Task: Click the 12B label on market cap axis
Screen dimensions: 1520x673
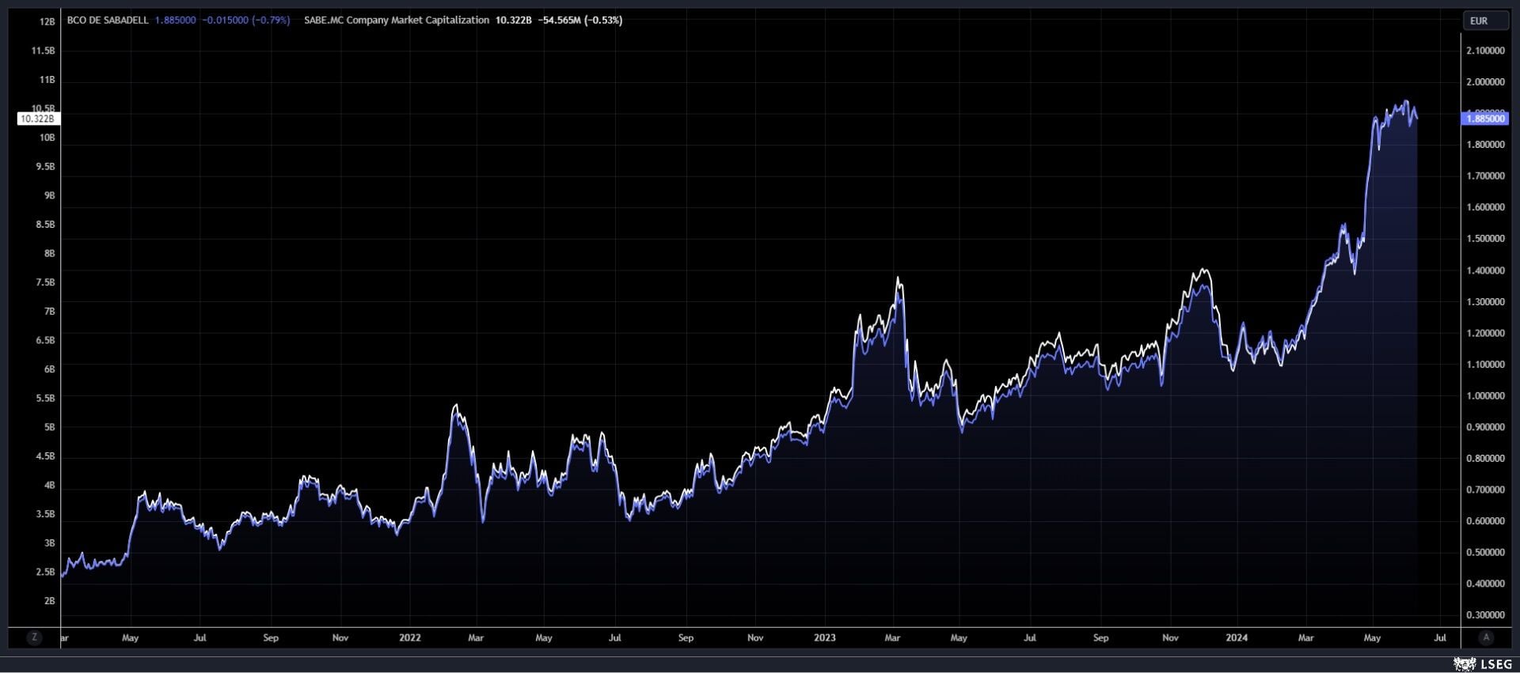Action: click(47, 22)
